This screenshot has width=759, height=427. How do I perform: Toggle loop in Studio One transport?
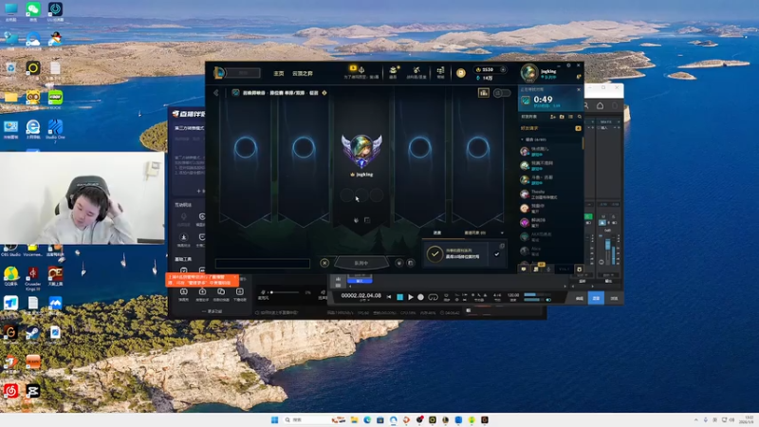click(x=434, y=297)
